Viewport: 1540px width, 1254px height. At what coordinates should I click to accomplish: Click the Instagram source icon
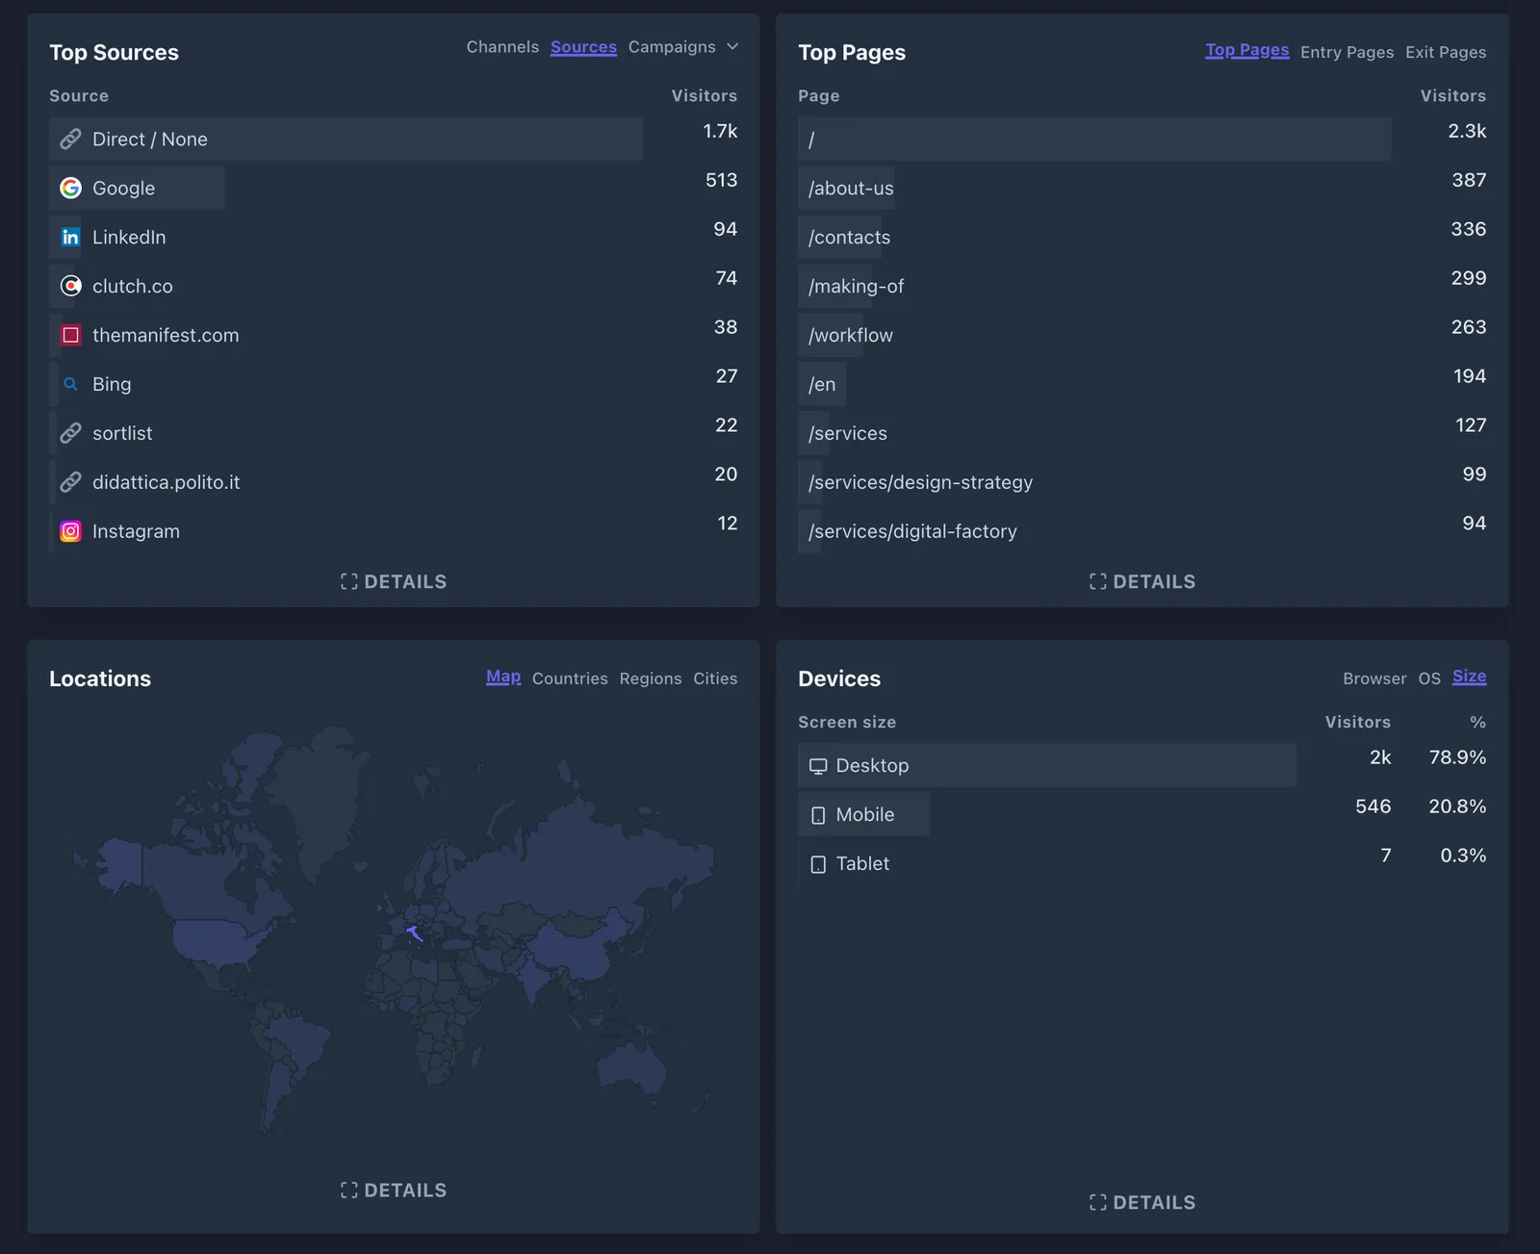click(70, 531)
